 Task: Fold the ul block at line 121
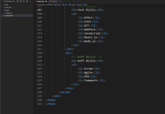44,65
